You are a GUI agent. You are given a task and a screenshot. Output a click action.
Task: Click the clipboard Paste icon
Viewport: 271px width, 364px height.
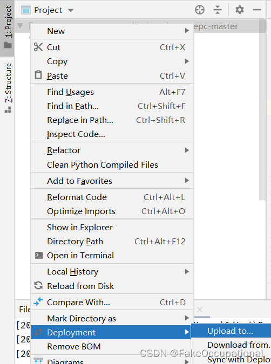38,75
